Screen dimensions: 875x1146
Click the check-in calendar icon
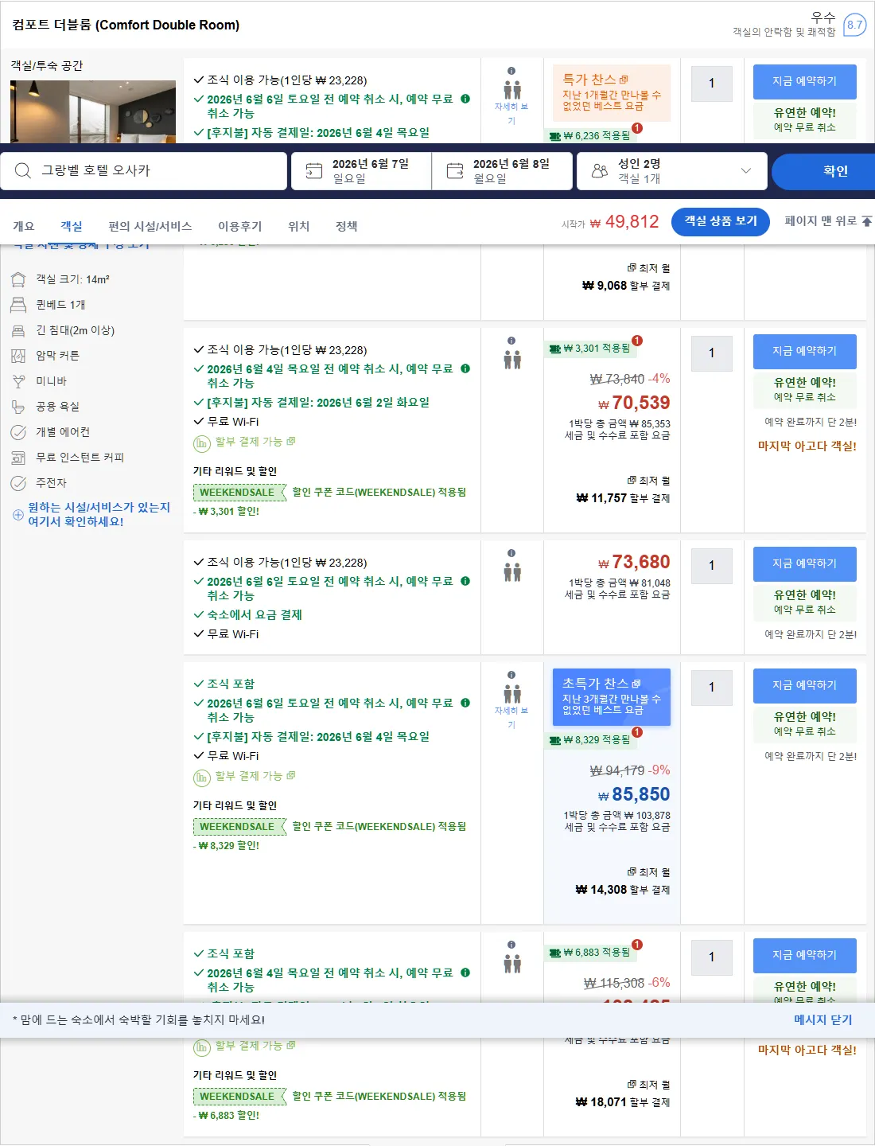[x=314, y=170]
